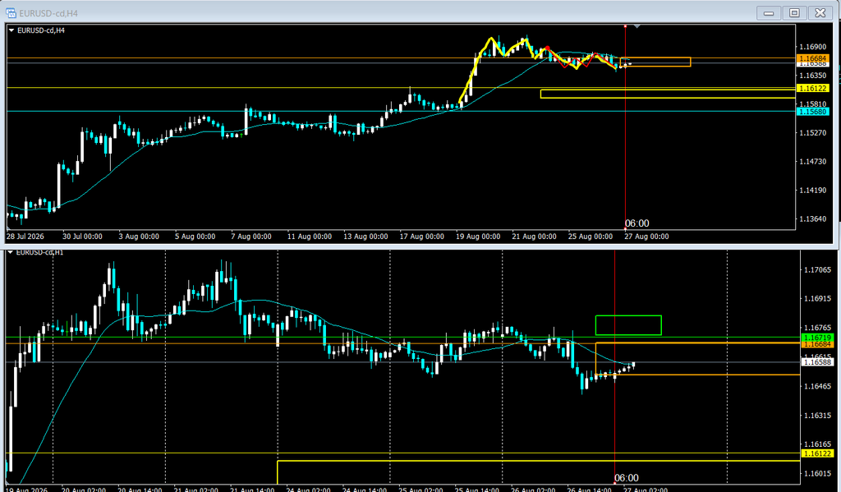
Task: Close the EURUSD-cd,H4 chart window
Action: click(x=820, y=13)
